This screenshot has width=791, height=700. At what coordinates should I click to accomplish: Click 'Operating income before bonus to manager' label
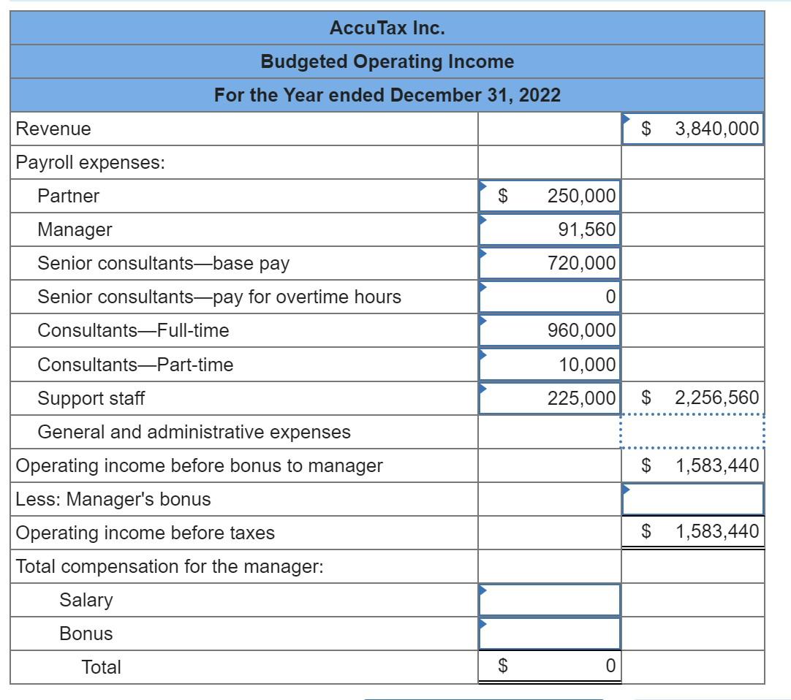[200, 465]
